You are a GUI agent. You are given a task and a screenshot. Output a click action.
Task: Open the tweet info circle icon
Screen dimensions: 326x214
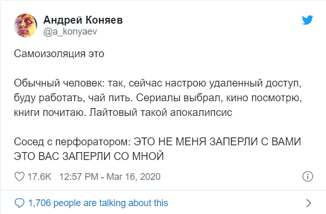[x=309, y=176]
